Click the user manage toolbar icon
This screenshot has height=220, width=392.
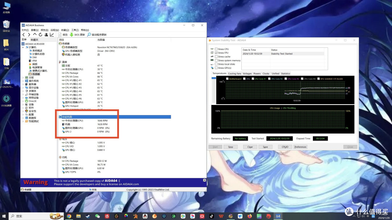tap(46, 35)
